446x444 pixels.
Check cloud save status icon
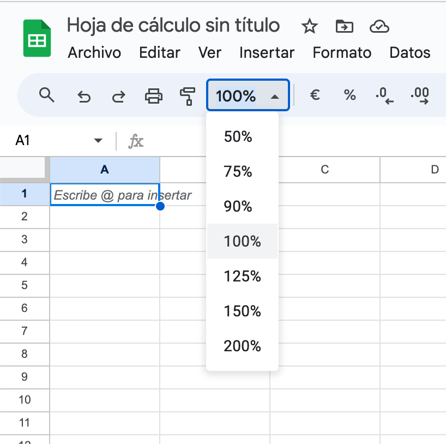(378, 26)
